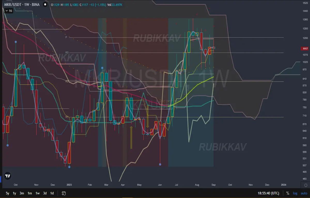Click the 1200 price axis label
This screenshot has width=310, height=198.
(x=305, y=38)
